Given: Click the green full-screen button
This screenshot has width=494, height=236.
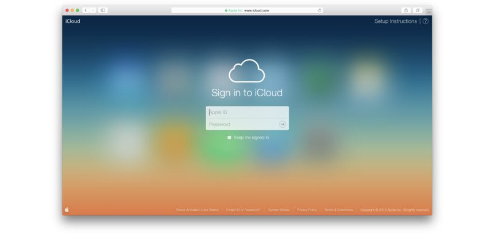Looking at the screenshot, I should [77, 10].
